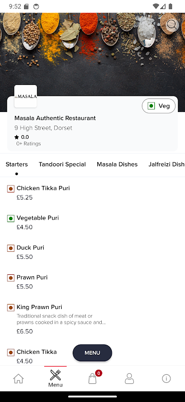Switch to Tandoori Special category
Screen dimensions: 185x402
coord(62,164)
